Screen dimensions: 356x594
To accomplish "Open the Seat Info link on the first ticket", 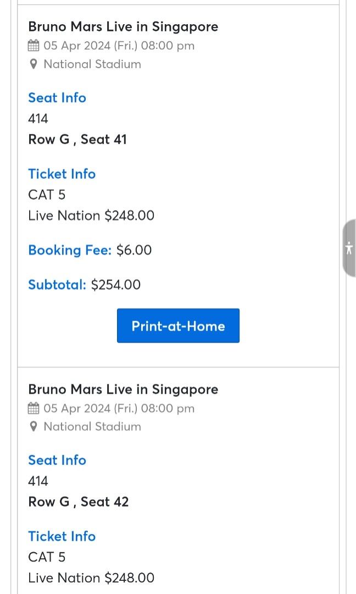I will pyautogui.click(x=57, y=98).
